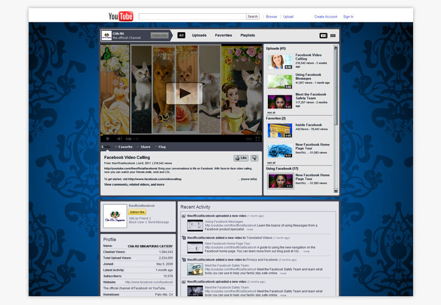Open the Browse link
This screenshot has height=305, width=441.
[271, 17]
